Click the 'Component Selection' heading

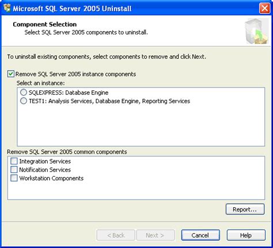45,24
